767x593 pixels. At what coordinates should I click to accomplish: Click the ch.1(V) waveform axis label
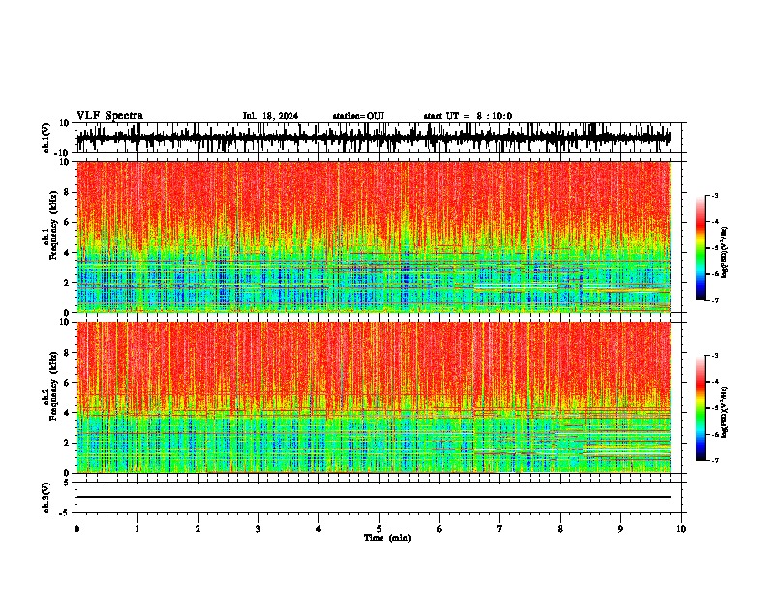pyautogui.click(x=46, y=138)
